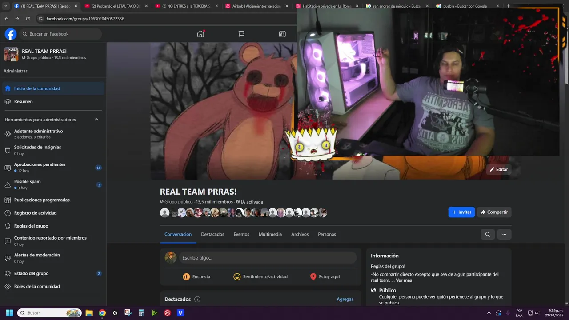Click the Editar cover photo button
This screenshot has height=320, width=569.
point(499,169)
